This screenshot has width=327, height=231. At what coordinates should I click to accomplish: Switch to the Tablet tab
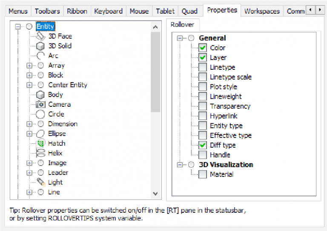tap(165, 11)
